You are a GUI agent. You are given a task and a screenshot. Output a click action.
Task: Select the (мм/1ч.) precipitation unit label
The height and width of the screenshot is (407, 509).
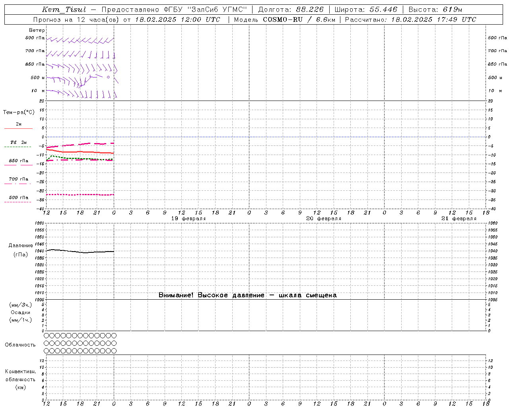[x=21, y=320]
